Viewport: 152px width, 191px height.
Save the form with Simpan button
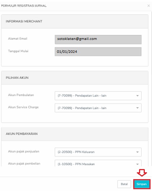click(x=142, y=184)
